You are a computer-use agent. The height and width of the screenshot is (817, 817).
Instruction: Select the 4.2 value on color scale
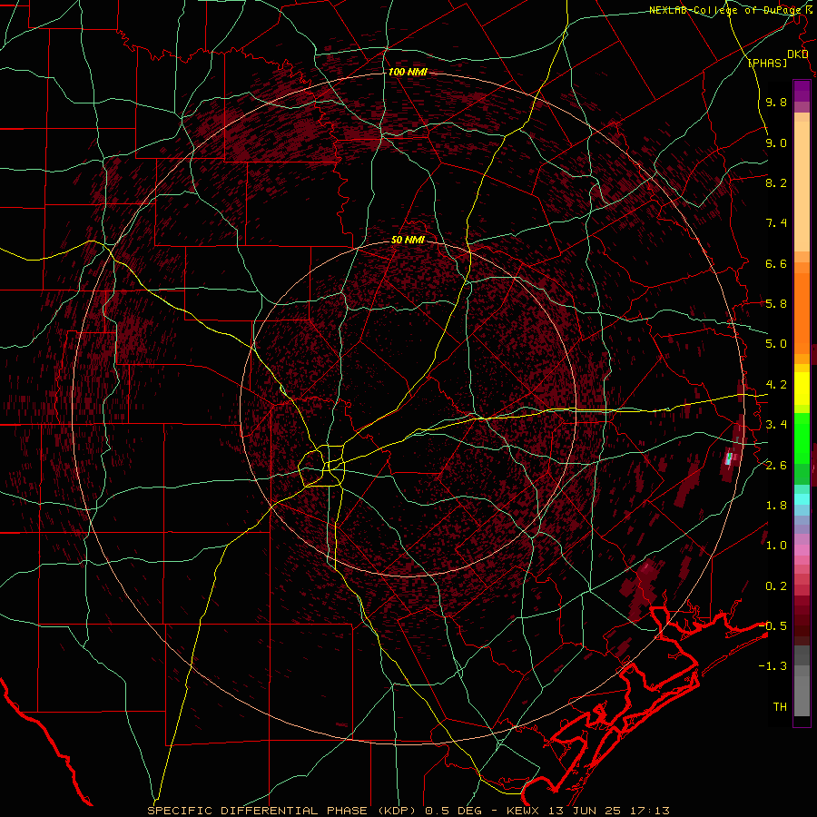[776, 385]
